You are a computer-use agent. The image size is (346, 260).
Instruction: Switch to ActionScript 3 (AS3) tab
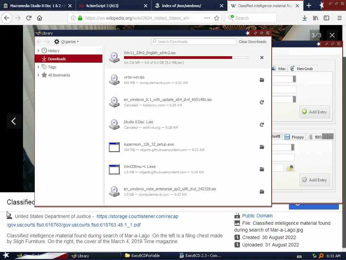pos(114,5)
